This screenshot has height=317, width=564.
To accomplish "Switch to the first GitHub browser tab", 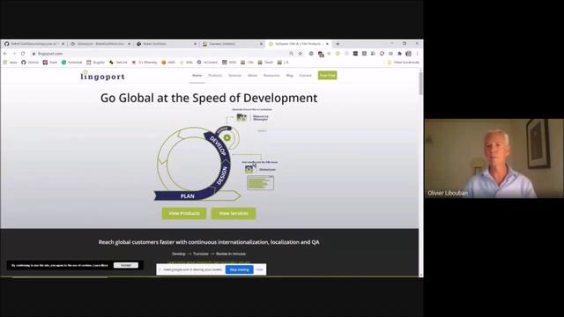I will point(34,44).
